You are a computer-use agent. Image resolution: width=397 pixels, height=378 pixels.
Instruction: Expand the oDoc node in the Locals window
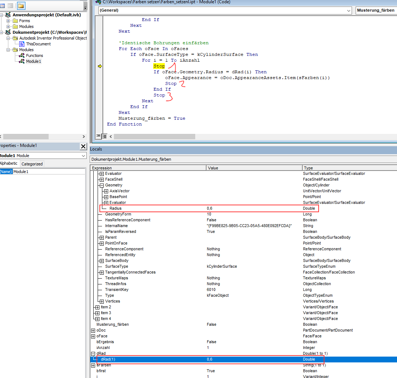tap(93, 330)
